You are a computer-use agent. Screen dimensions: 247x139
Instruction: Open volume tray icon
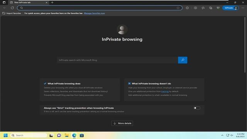[x=232, y=135]
